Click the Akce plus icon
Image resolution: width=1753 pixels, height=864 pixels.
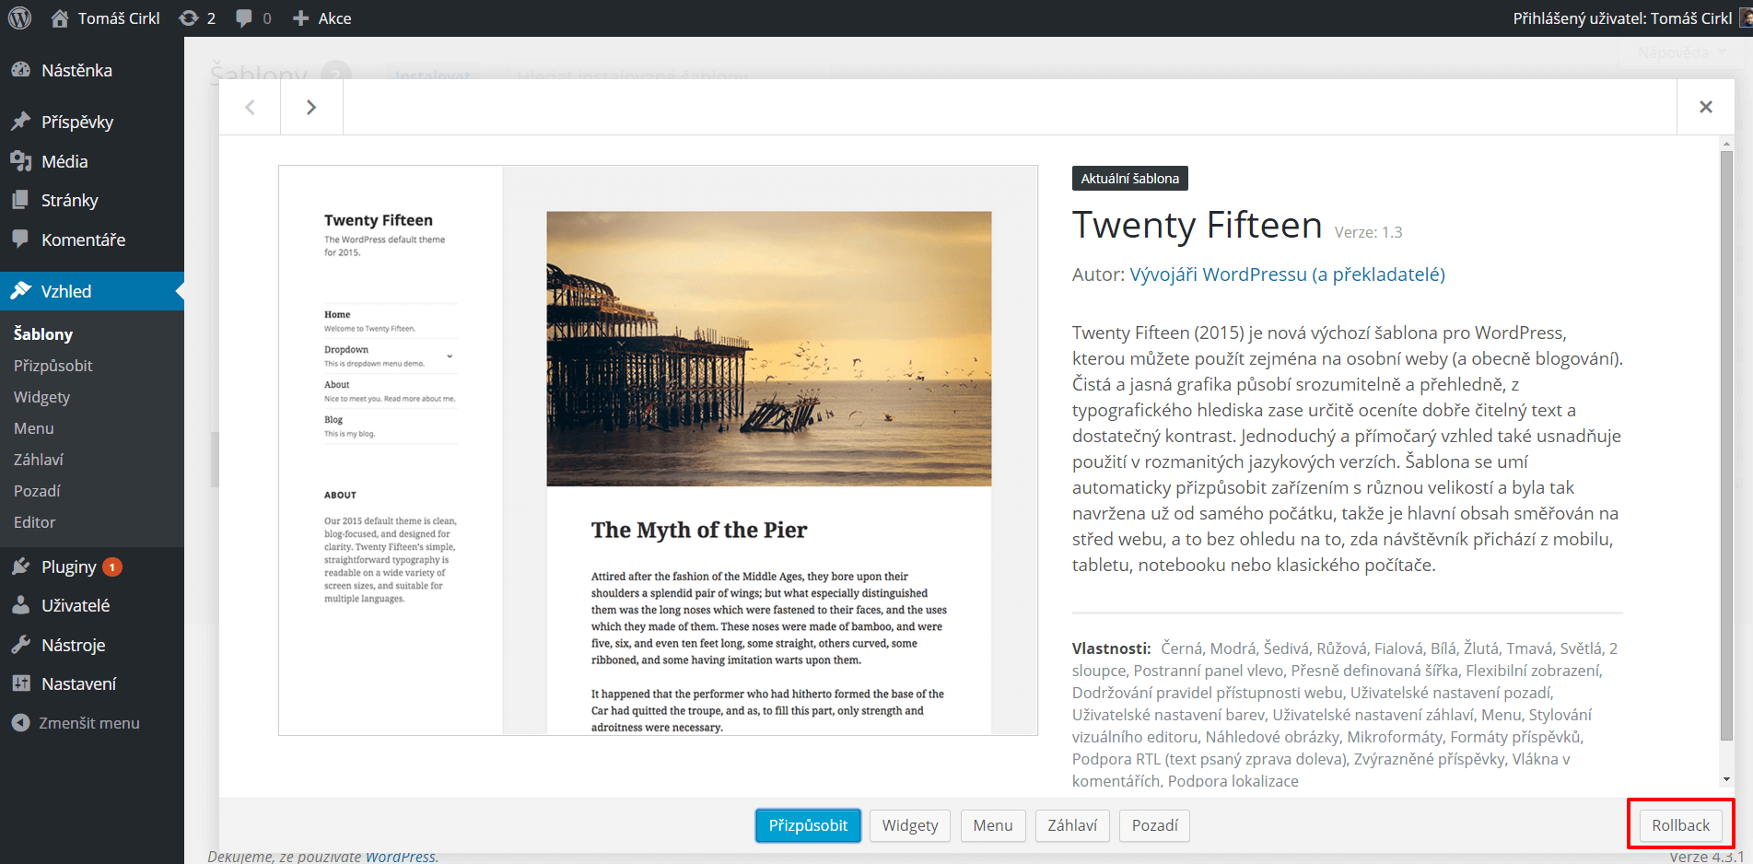(x=300, y=18)
